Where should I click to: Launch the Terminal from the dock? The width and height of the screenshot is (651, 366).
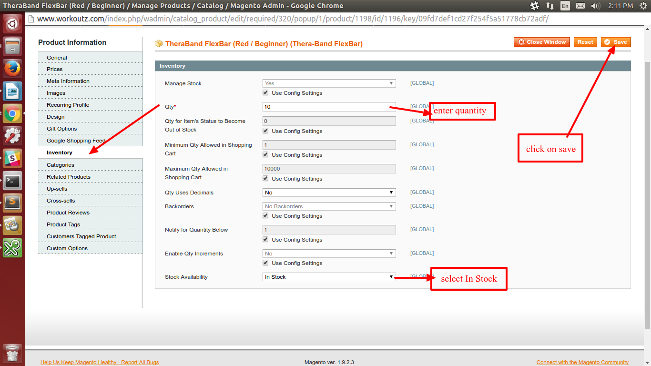coord(12,181)
